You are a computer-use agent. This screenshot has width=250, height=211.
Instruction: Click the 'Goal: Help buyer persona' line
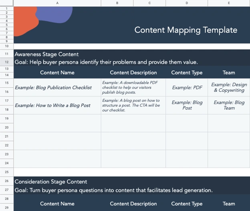click(106, 62)
